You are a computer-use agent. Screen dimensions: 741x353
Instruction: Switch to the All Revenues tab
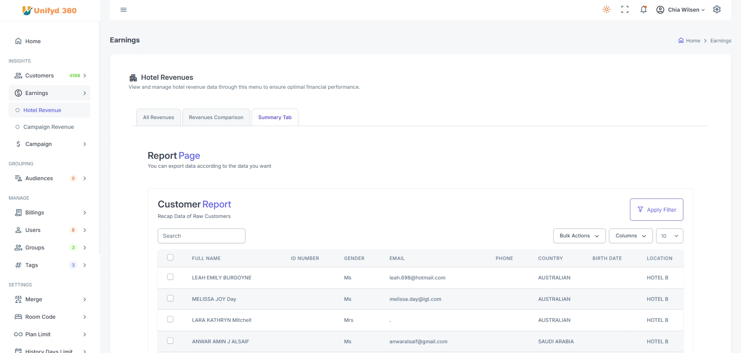pos(159,118)
